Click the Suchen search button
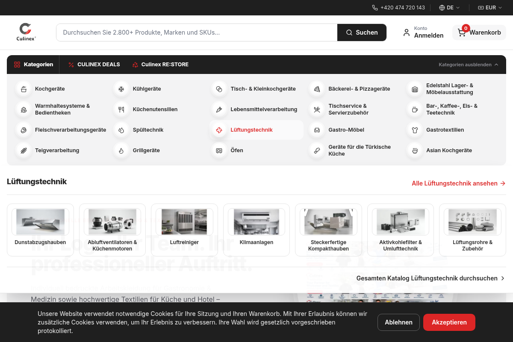 (362, 32)
